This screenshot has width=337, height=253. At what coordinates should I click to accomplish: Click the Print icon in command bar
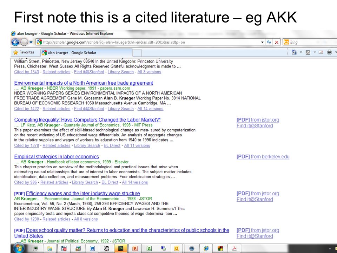coord(329,52)
